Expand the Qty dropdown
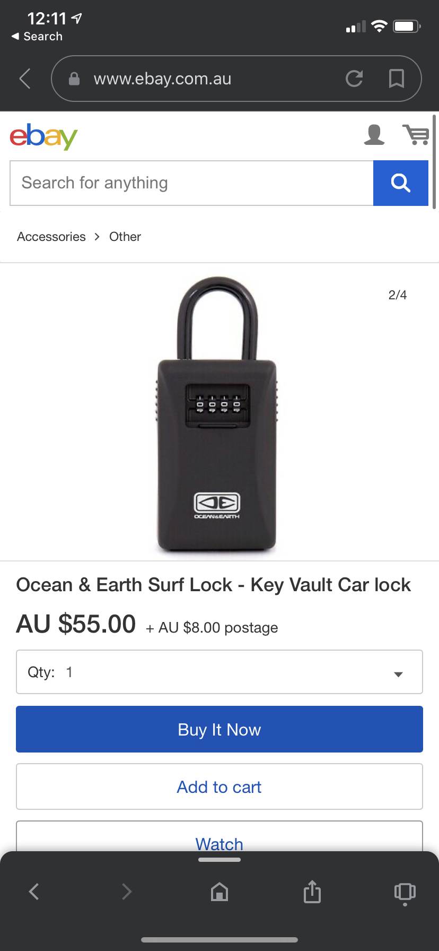The height and width of the screenshot is (951, 439). click(219, 672)
